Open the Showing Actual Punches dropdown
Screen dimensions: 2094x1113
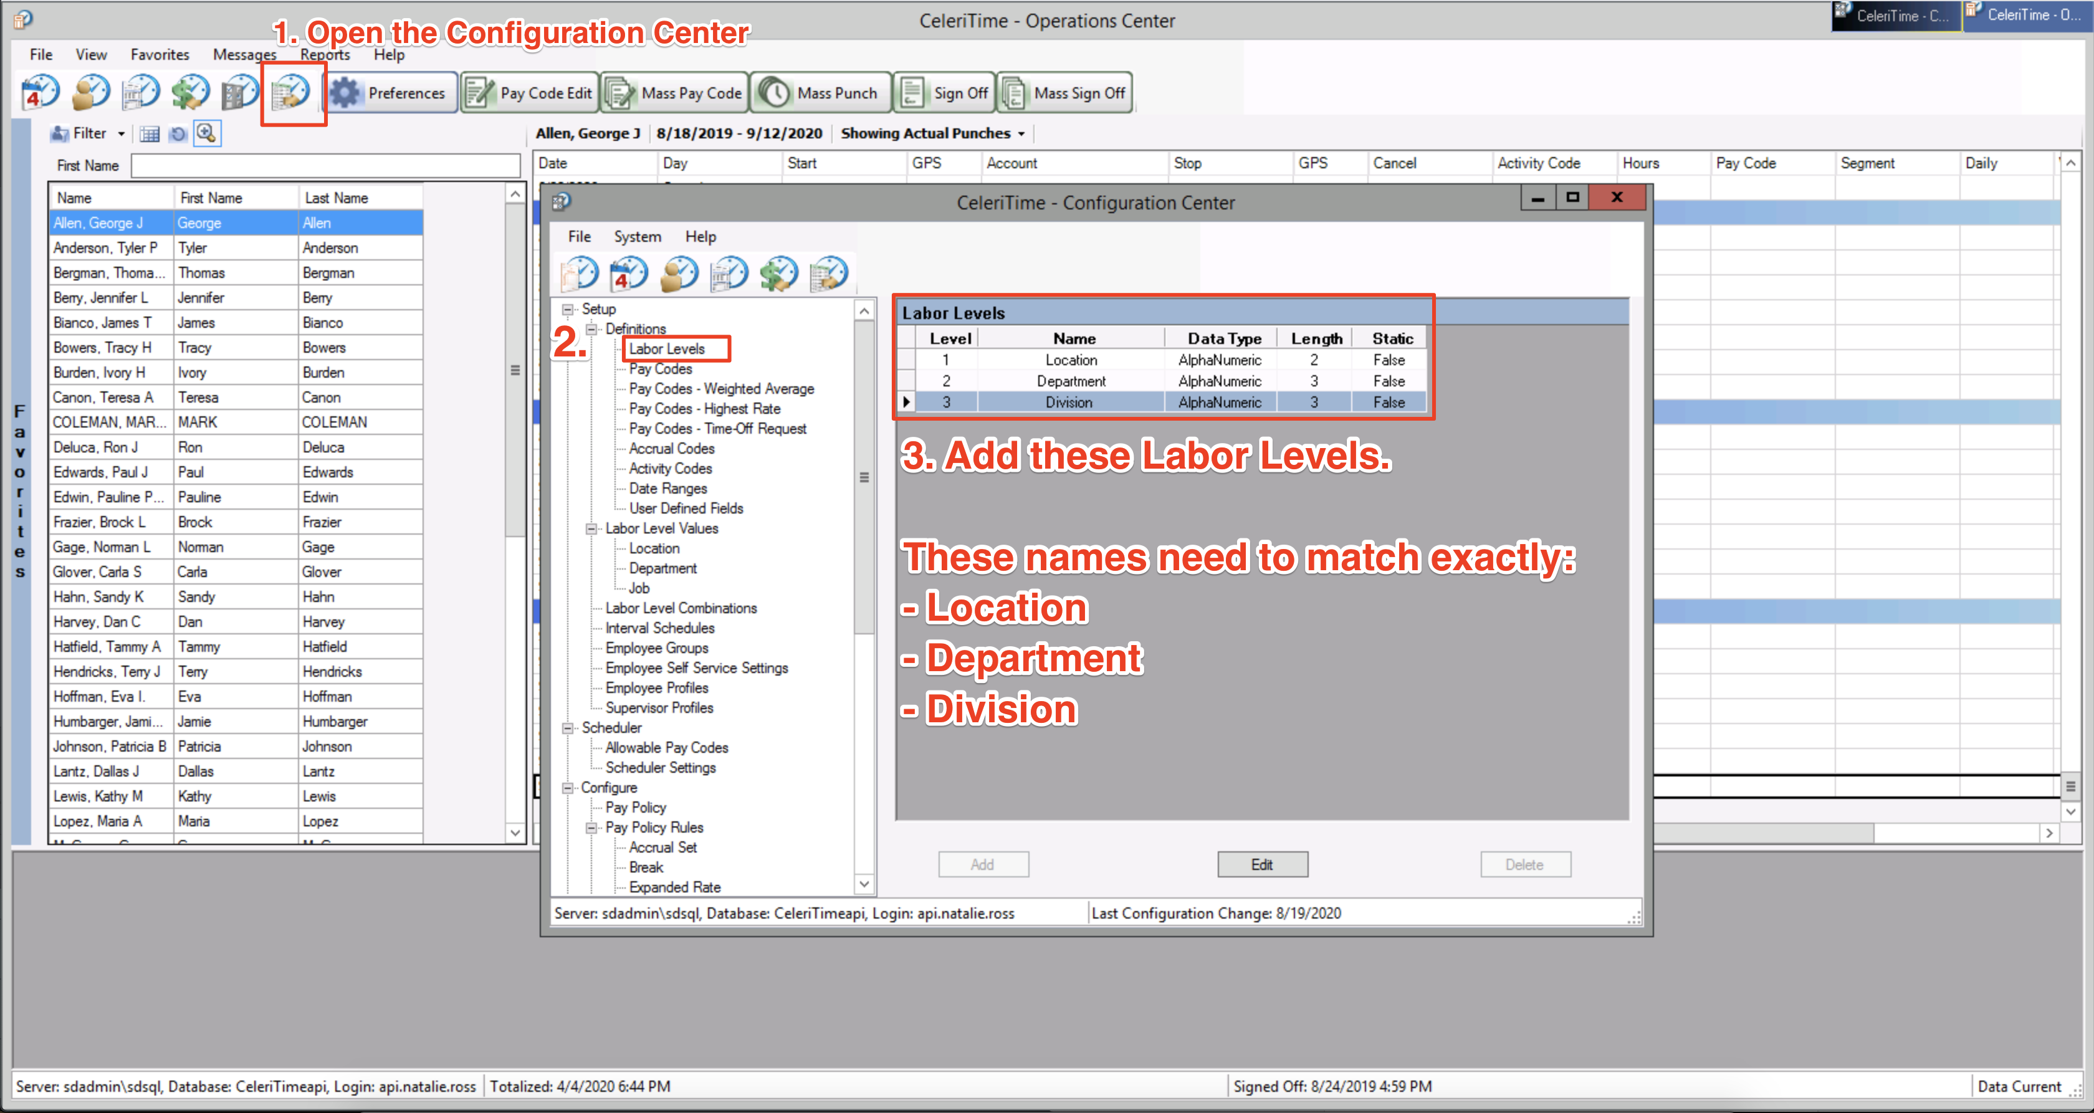933,133
